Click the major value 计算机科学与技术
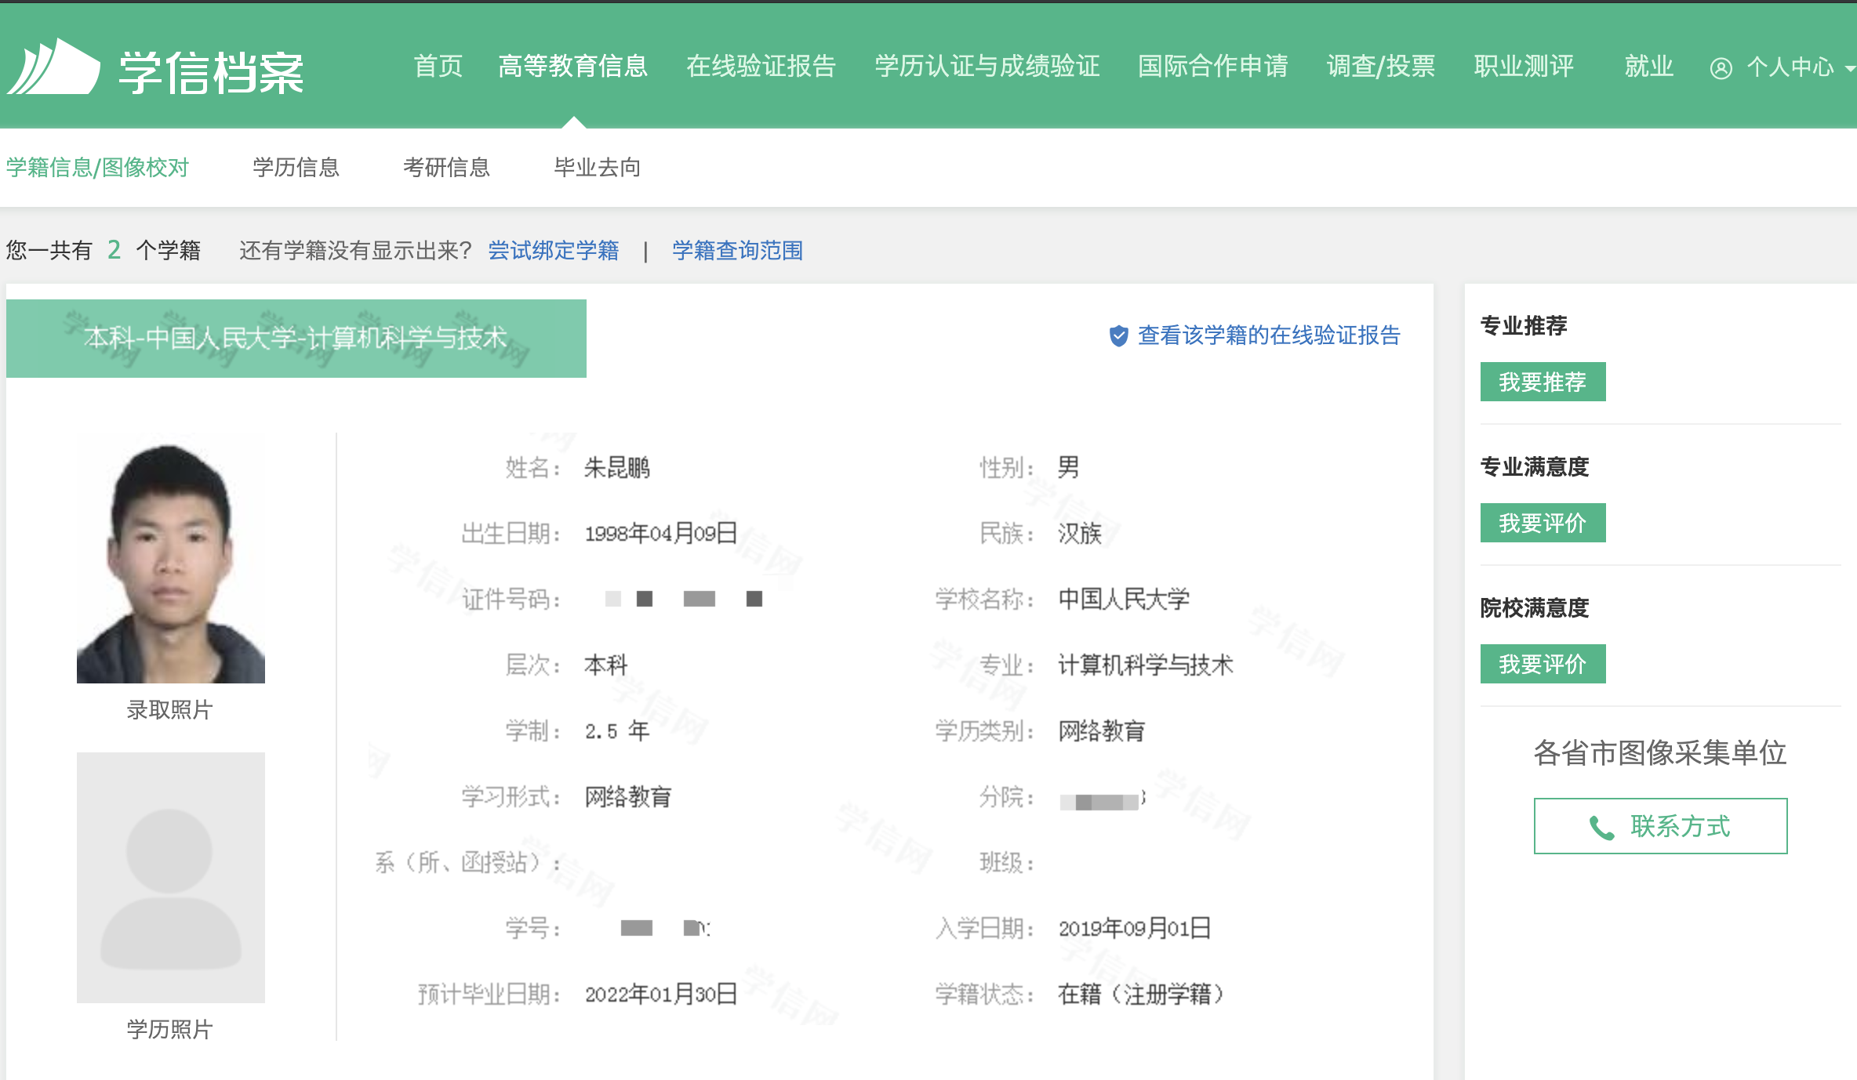 click(1146, 665)
